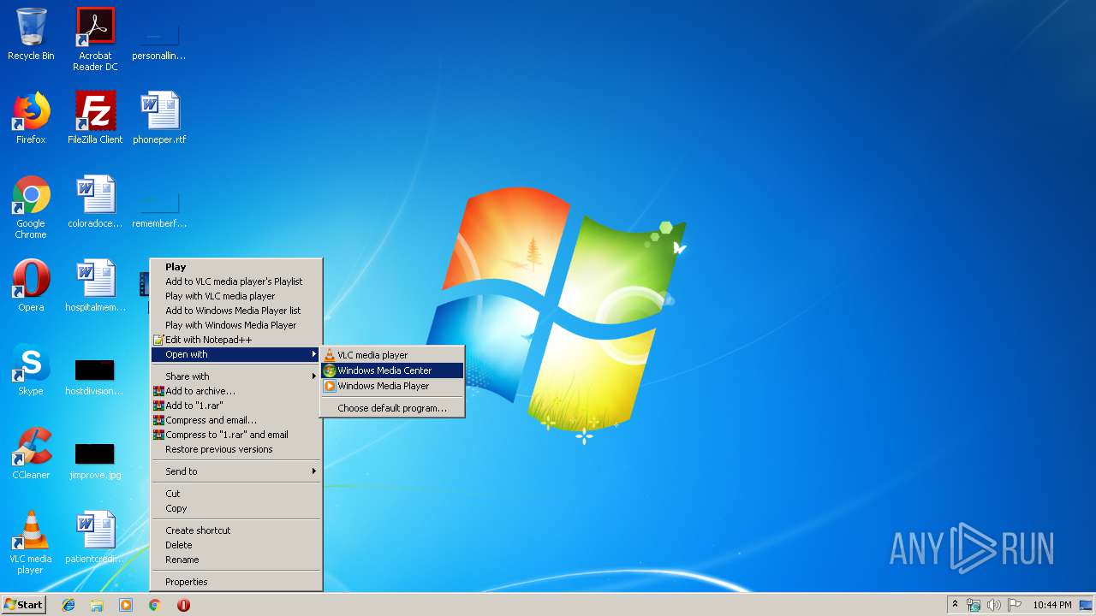Select the FileZilla Client shortcut

pos(95,118)
